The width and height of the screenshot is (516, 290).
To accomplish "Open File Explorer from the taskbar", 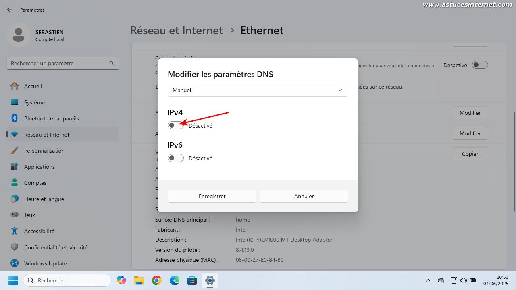I will [x=139, y=280].
